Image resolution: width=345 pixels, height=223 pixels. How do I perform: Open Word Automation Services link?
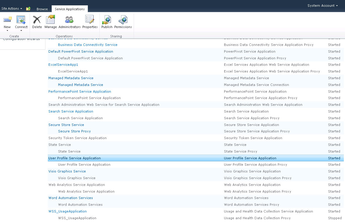[x=71, y=198]
